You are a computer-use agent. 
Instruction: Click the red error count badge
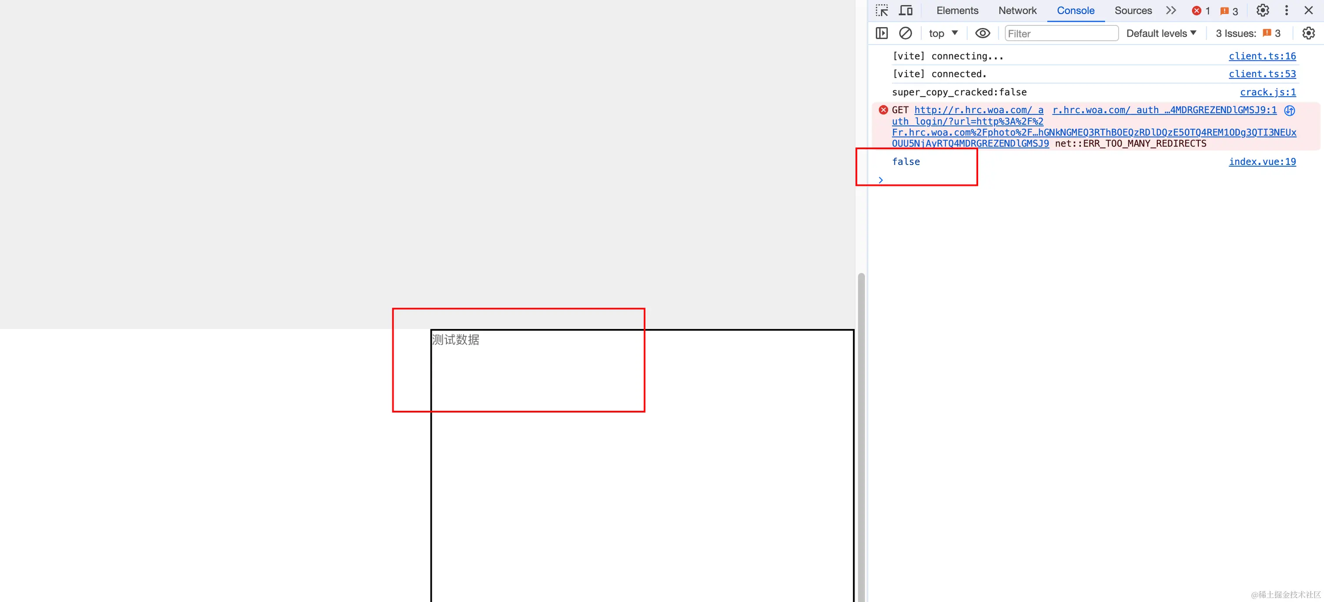[1201, 11]
